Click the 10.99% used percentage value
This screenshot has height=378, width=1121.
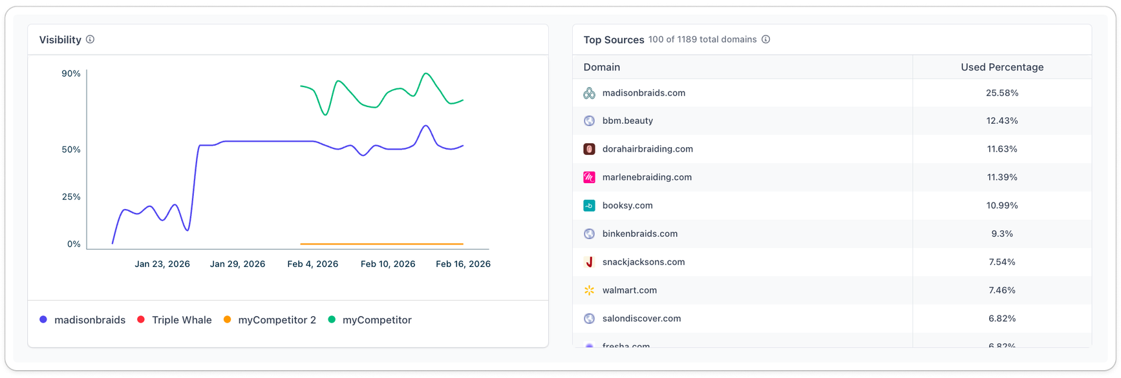pyautogui.click(x=1002, y=206)
